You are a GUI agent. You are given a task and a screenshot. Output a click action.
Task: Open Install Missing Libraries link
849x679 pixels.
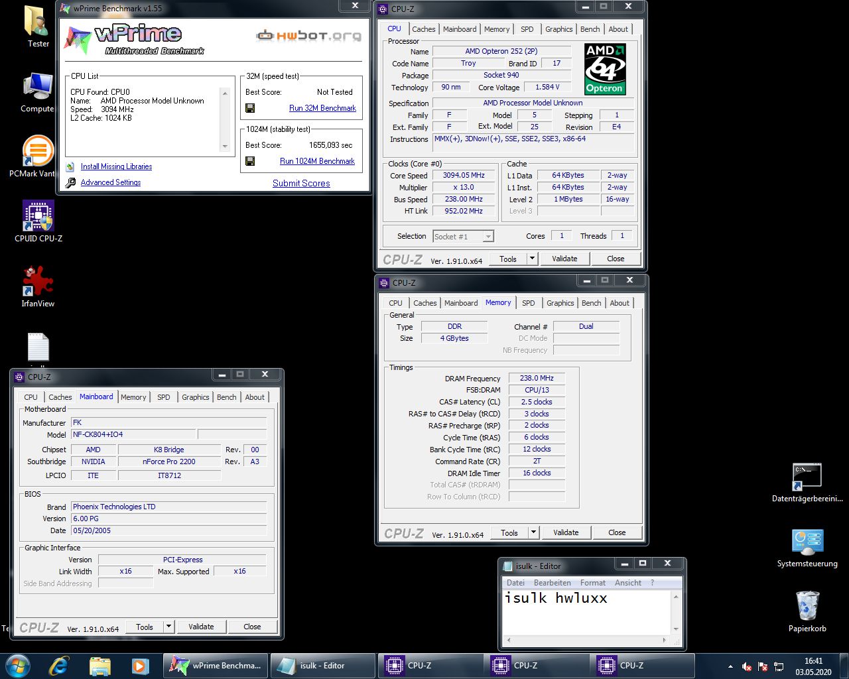coord(116,166)
